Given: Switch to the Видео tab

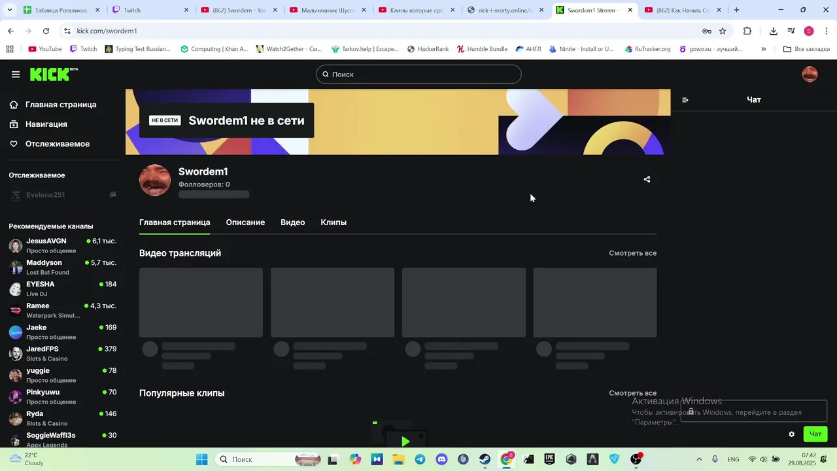Looking at the screenshot, I should click(x=293, y=222).
